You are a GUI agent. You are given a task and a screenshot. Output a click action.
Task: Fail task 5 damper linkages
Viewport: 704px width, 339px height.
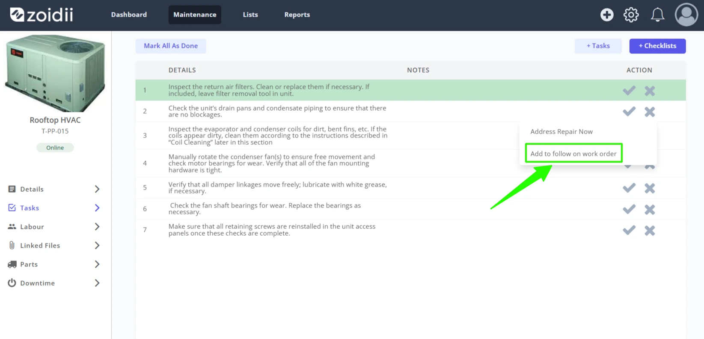point(650,188)
